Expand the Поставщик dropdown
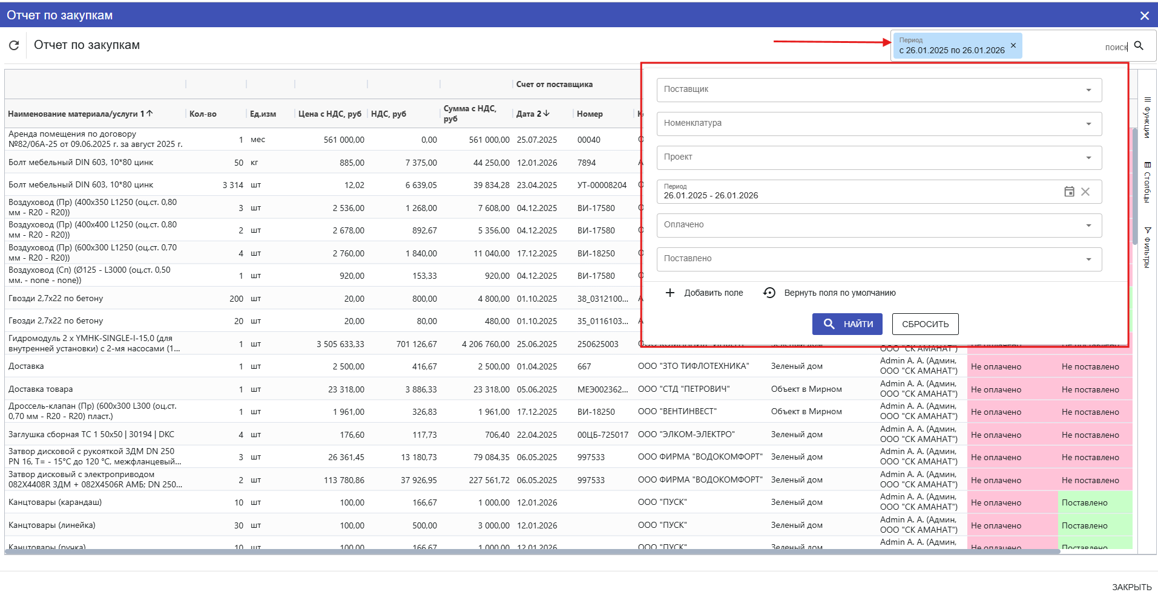The height and width of the screenshot is (598, 1158). 1088,90
